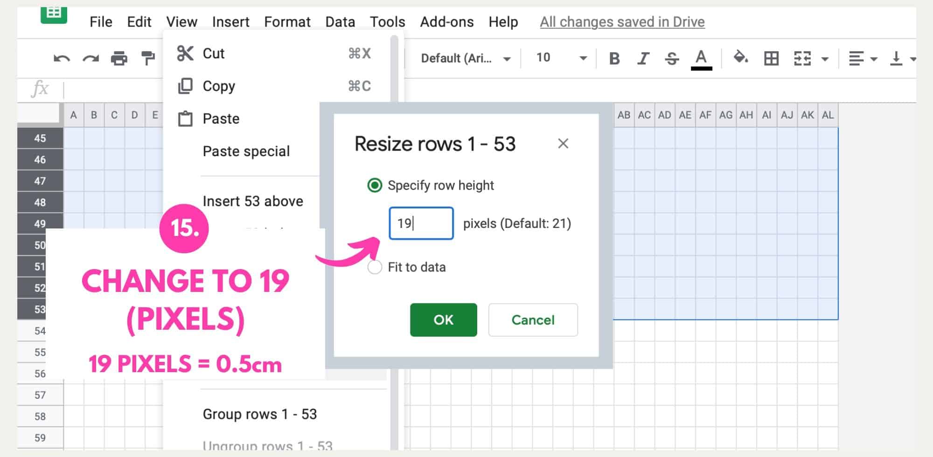Apply bold formatting

coord(615,58)
